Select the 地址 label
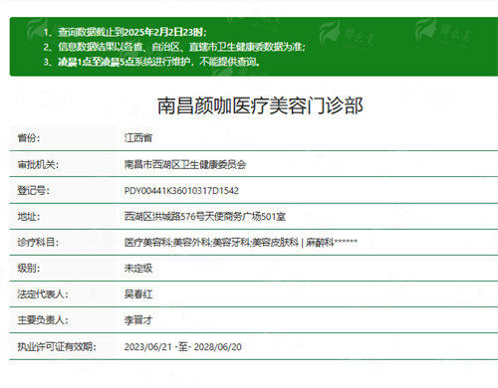The image size is (498, 388). pos(29,217)
